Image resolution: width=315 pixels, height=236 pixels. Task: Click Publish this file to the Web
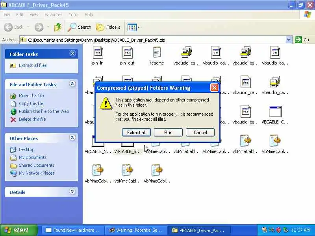[44, 111]
